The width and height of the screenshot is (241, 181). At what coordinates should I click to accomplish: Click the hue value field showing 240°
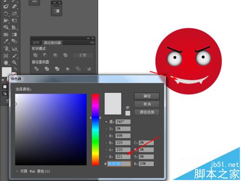(x=123, y=122)
